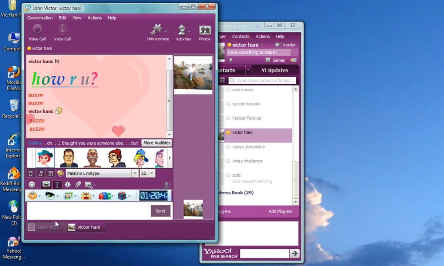
Task: Expand dropdown on orange smiley plugin
Action: point(40,196)
